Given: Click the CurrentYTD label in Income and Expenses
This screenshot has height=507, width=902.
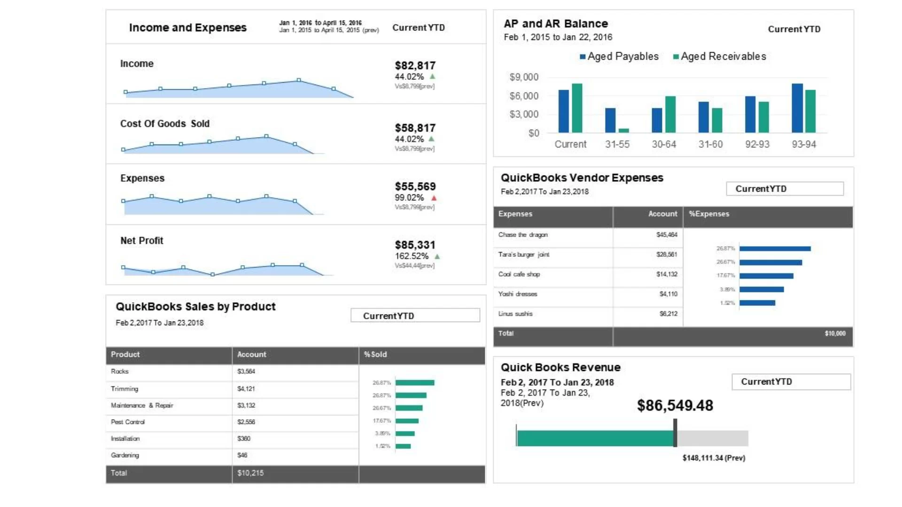Looking at the screenshot, I should point(419,28).
